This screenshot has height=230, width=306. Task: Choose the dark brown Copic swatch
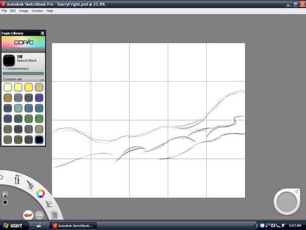tap(29, 139)
